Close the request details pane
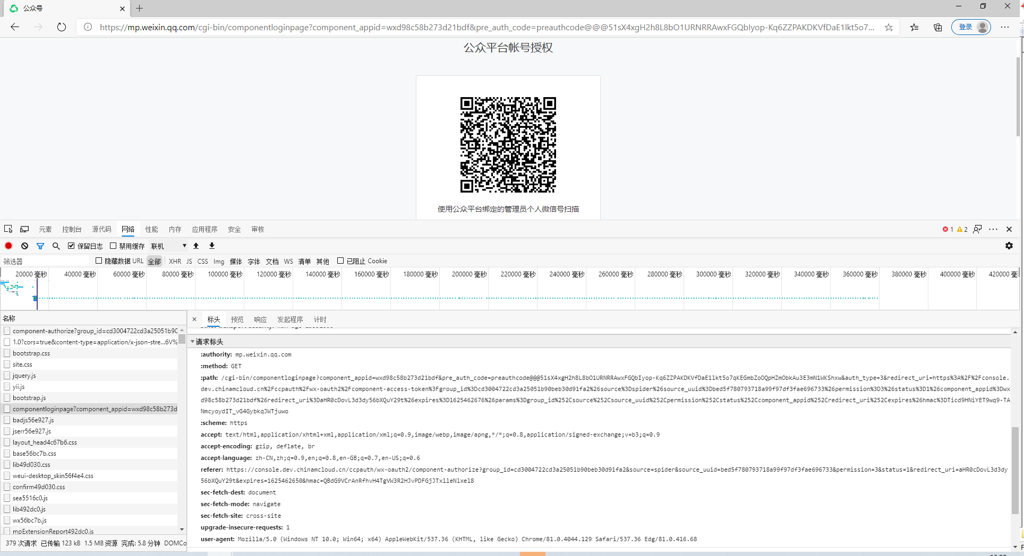 pyautogui.click(x=194, y=319)
